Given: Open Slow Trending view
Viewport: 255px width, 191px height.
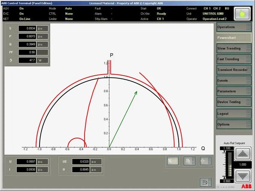Looking at the screenshot, I should click(234, 48).
